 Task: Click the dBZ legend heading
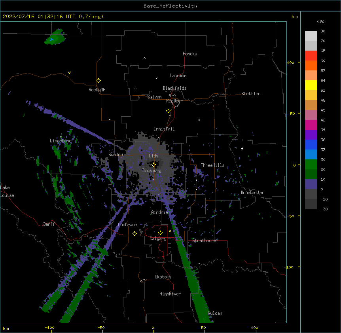coord(320,21)
